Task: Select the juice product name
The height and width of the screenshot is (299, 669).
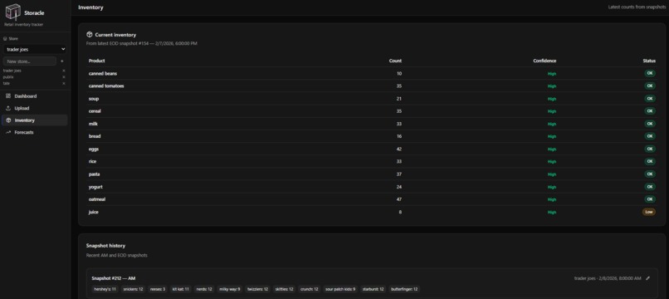Action: (x=94, y=212)
